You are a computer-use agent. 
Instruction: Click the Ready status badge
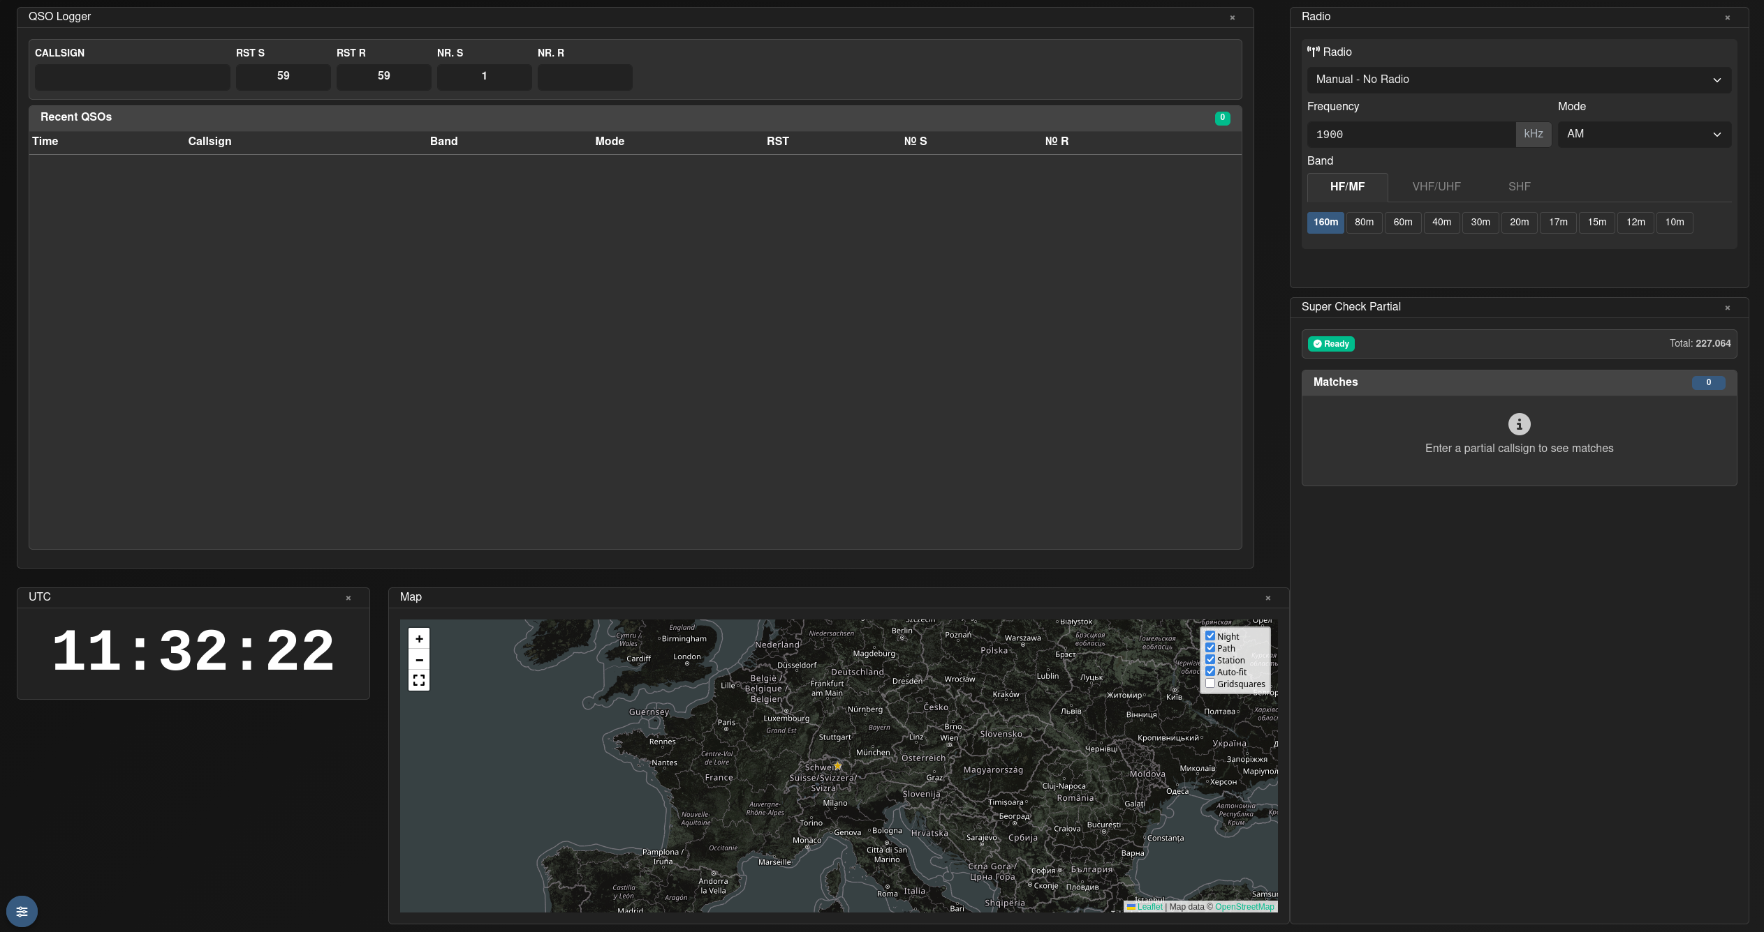click(x=1331, y=344)
